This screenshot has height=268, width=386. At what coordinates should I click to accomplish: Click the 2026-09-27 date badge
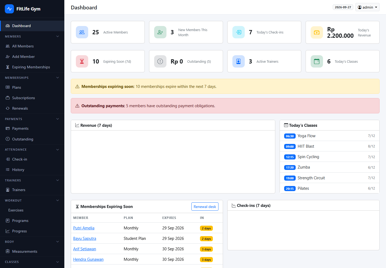343,7
